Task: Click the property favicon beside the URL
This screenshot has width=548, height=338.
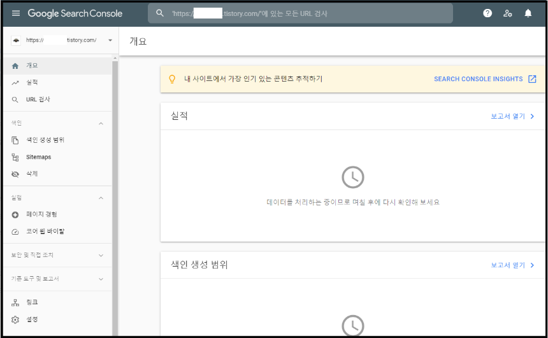Action: click(16, 40)
